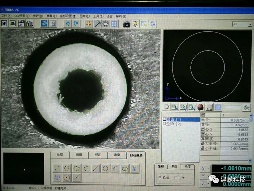Screen dimensions: 254x191
Task: Click the camera capture icon
Action: [x=127, y=24]
